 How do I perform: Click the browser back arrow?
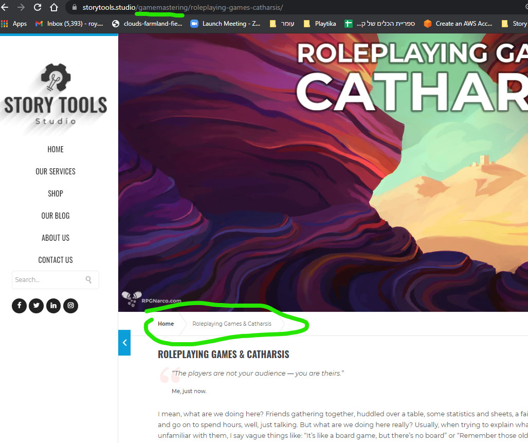[x=5, y=7]
